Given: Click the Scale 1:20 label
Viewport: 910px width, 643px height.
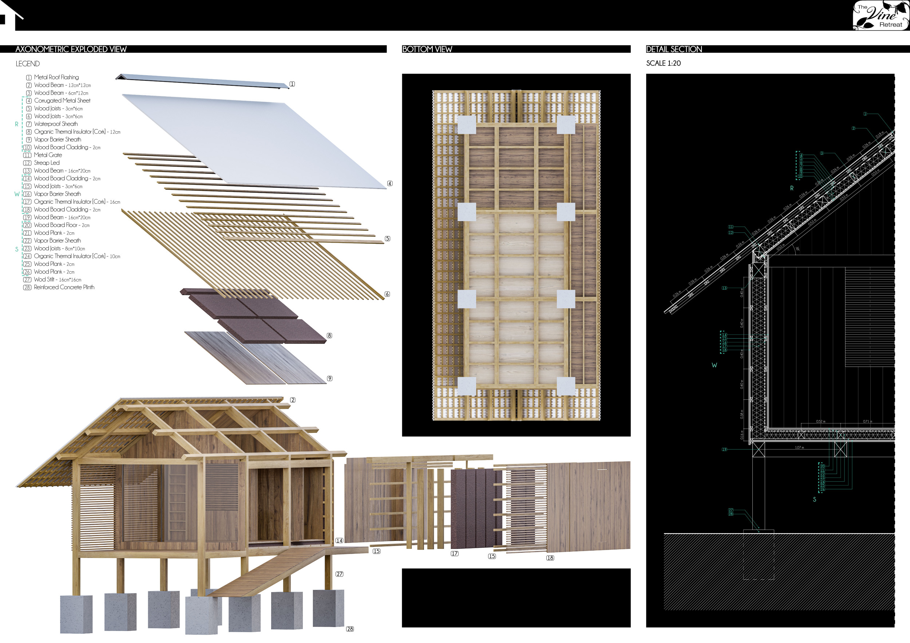Looking at the screenshot, I should pyautogui.click(x=663, y=63).
